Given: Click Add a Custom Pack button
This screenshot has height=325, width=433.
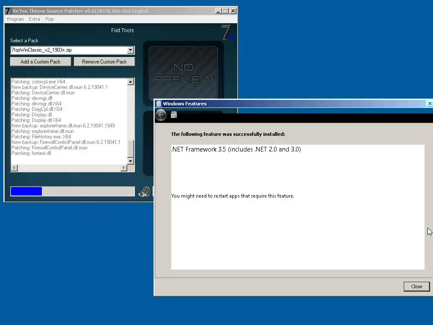Looking at the screenshot, I should pos(41,62).
